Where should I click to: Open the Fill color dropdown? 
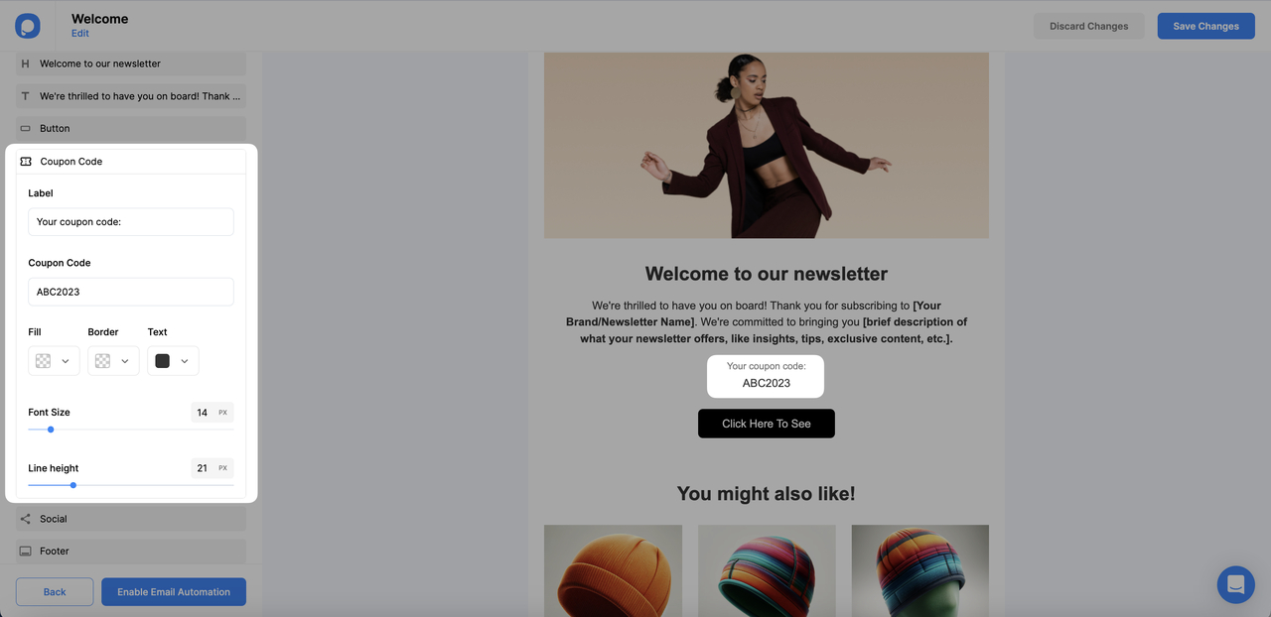pyautogui.click(x=54, y=361)
